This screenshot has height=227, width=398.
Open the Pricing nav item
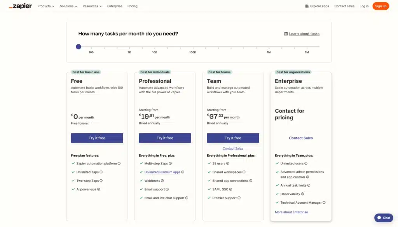[132, 6]
